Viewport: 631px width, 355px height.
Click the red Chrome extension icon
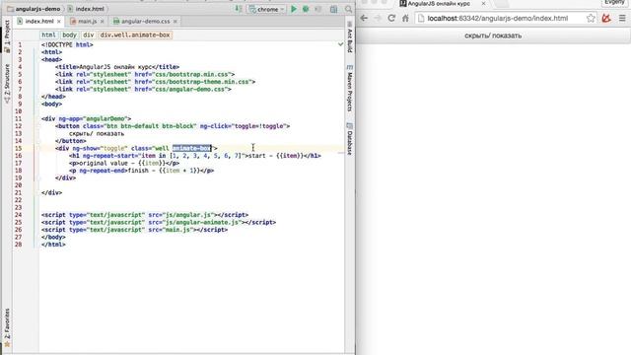pyautogui.click(x=606, y=18)
